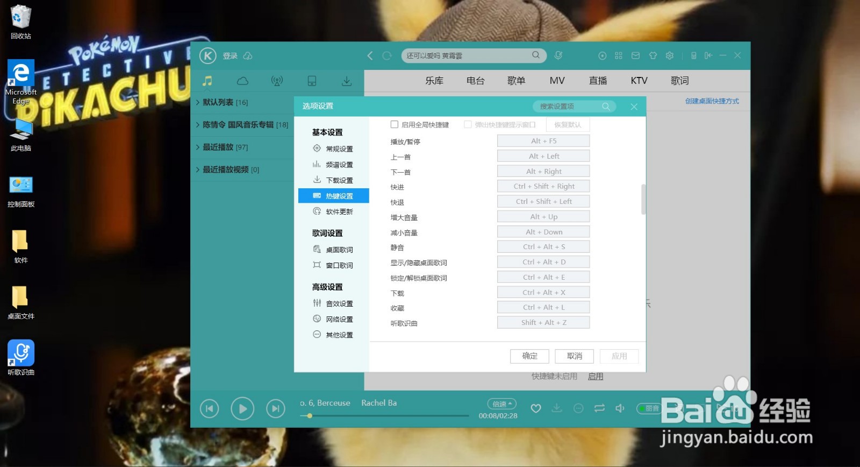Switch to the 直播 tab
This screenshot has width=860, height=467.
coord(598,81)
